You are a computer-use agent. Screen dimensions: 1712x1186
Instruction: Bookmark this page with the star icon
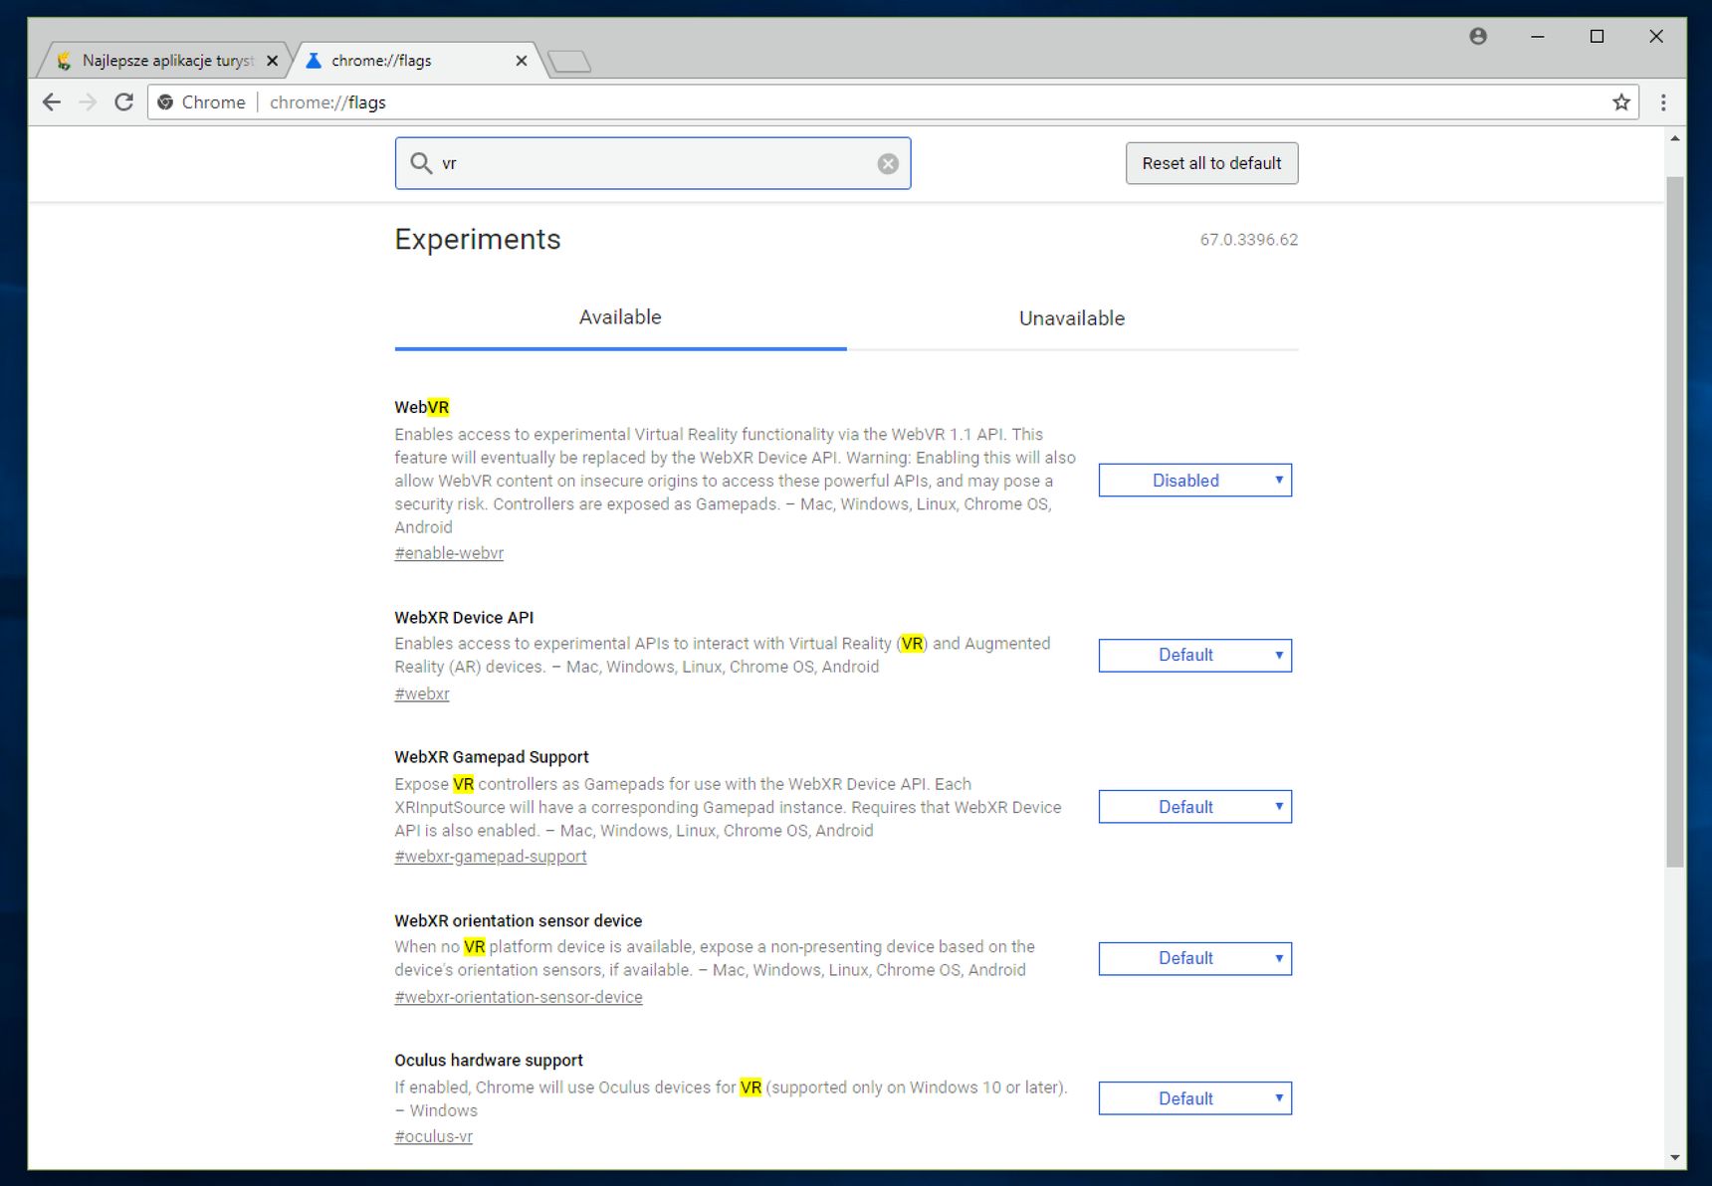pyautogui.click(x=1621, y=102)
